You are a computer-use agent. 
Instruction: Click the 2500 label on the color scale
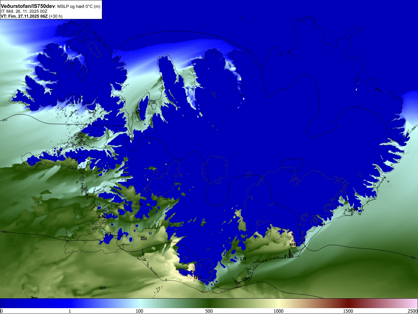(x=413, y=311)
